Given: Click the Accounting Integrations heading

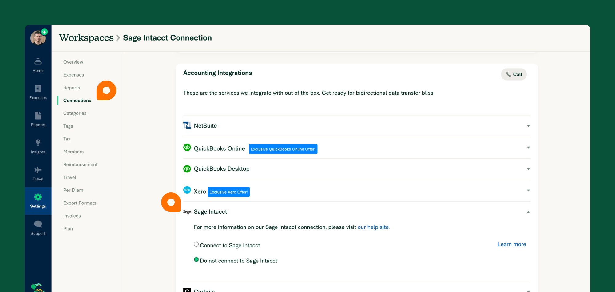Looking at the screenshot, I should (x=217, y=73).
